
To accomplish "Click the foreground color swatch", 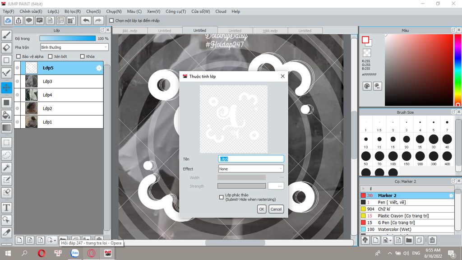I will pos(365,40).
